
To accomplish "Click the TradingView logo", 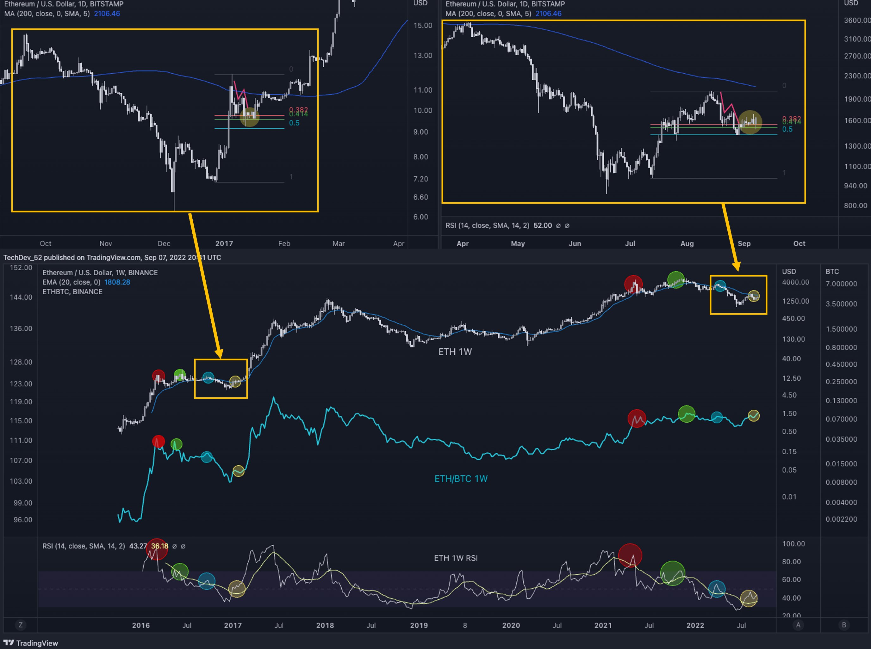I will pyautogui.click(x=31, y=643).
